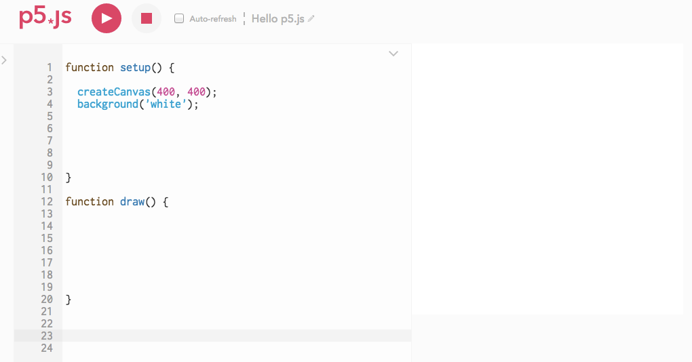The height and width of the screenshot is (362, 692).
Task: Enable the Auto-refresh checkbox
Action: click(x=178, y=18)
